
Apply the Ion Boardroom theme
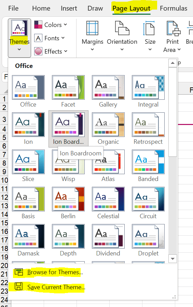coord(68,129)
